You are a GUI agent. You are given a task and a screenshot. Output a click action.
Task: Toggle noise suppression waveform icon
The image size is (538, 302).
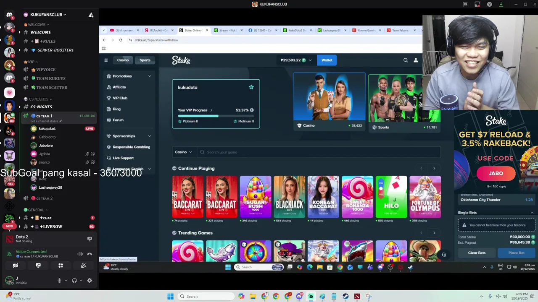80,254
